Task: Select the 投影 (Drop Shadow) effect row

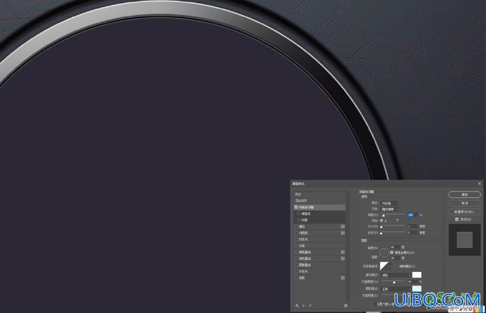Action: 320,278
